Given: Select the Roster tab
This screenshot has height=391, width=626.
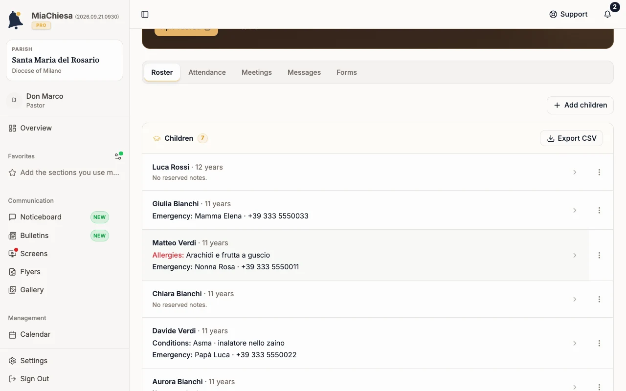Looking at the screenshot, I should point(162,72).
